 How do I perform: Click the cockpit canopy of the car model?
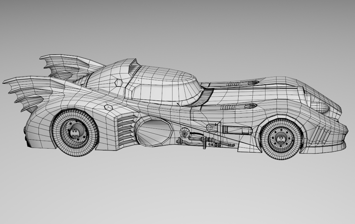pos(164,85)
